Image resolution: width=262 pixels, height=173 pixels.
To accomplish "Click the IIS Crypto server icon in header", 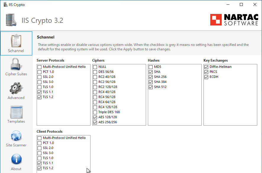I will point(11,20).
